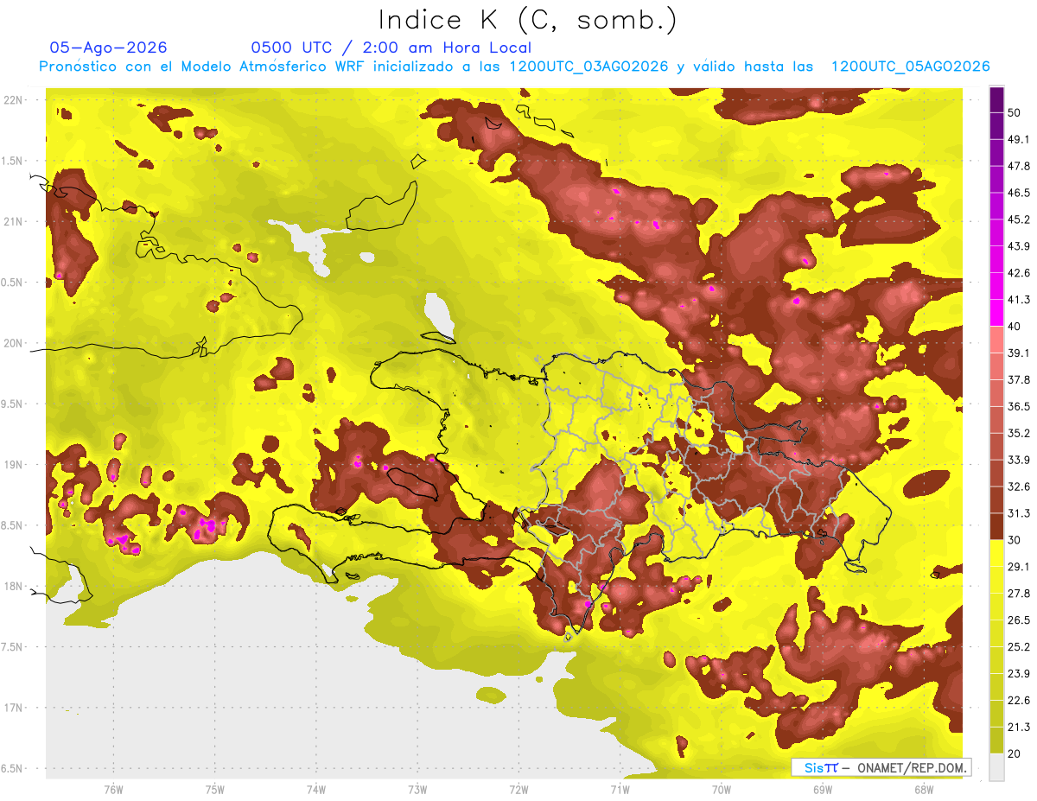The width and height of the screenshot is (1037, 801).
Task: Click the colorbar value '46.5'
Action: (1018, 193)
